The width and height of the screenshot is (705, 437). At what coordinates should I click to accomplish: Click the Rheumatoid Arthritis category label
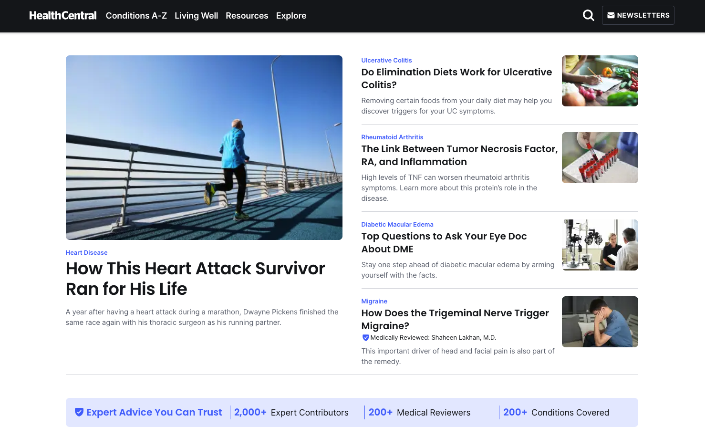[x=392, y=137]
